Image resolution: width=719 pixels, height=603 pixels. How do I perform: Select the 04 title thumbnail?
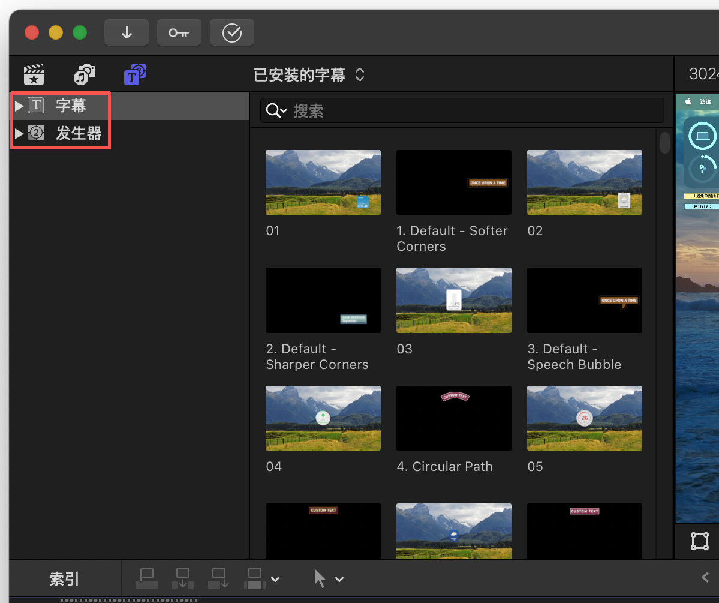coord(323,418)
